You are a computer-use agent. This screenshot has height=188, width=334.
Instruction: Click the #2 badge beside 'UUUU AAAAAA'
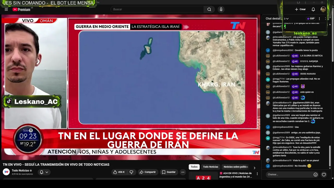click(295, 74)
